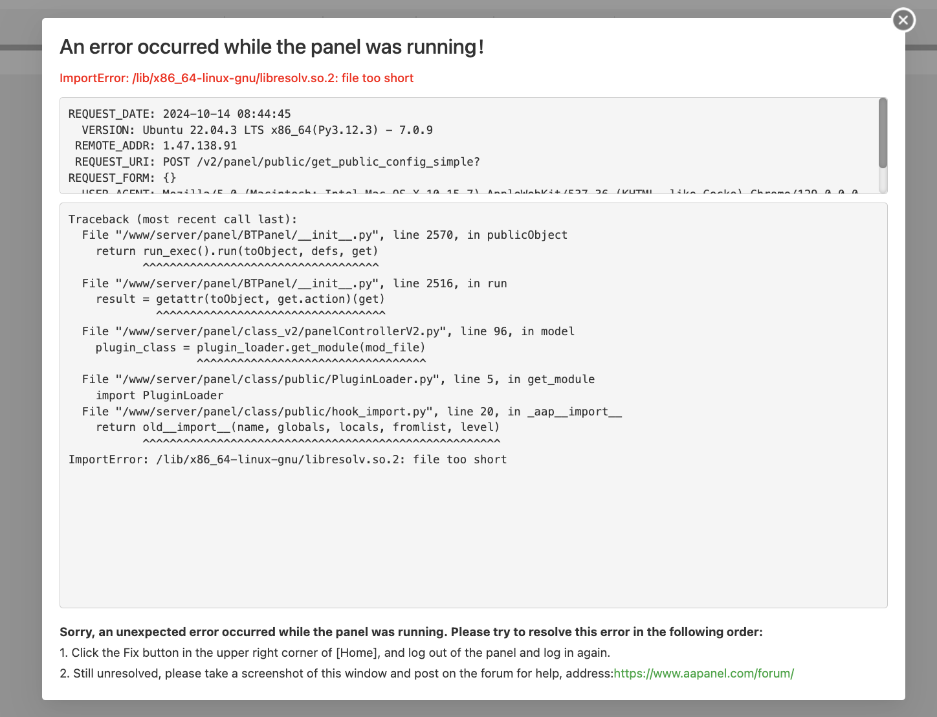Click the traceback line mentioning line 2570

coord(324,235)
